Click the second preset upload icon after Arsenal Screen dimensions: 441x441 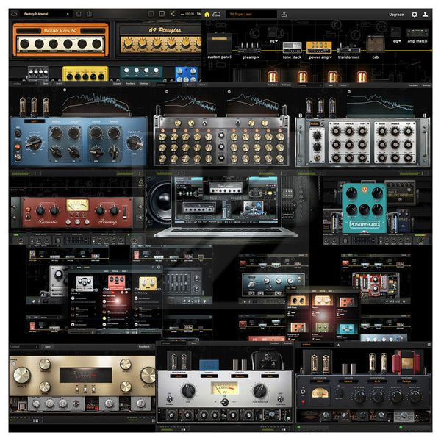point(89,14)
